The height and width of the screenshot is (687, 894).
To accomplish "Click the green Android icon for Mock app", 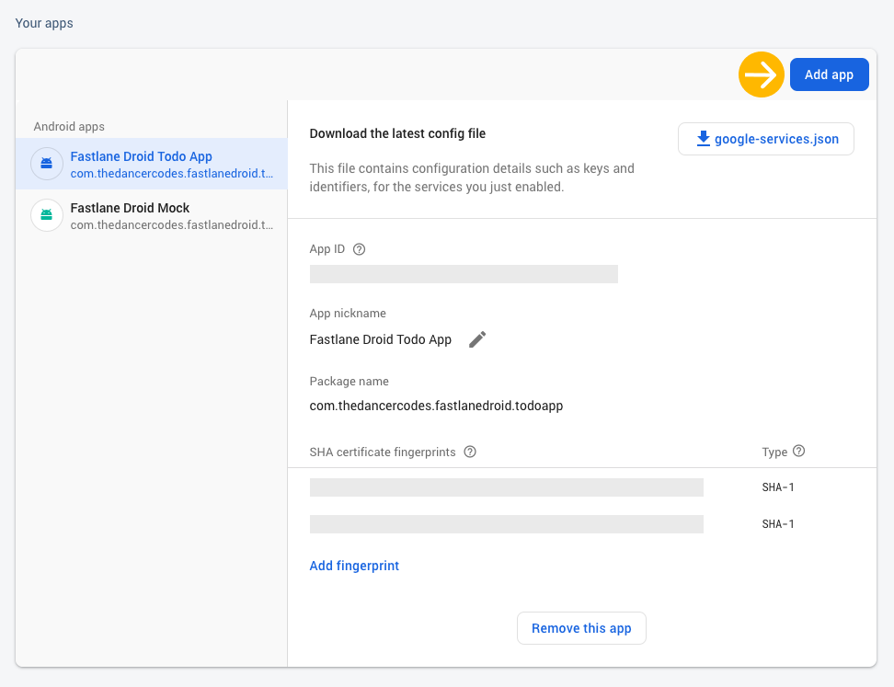I will tap(47, 215).
